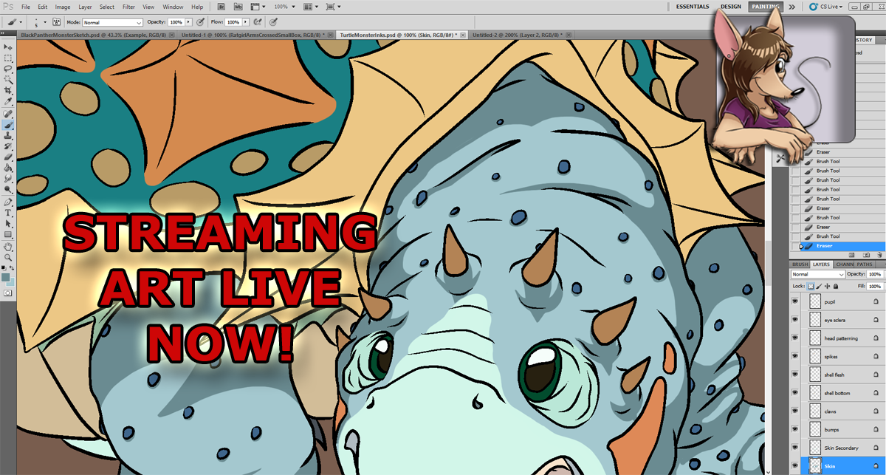The width and height of the screenshot is (886, 475).
Task: Switch to Essentials workspace
Action: point(693,7)
